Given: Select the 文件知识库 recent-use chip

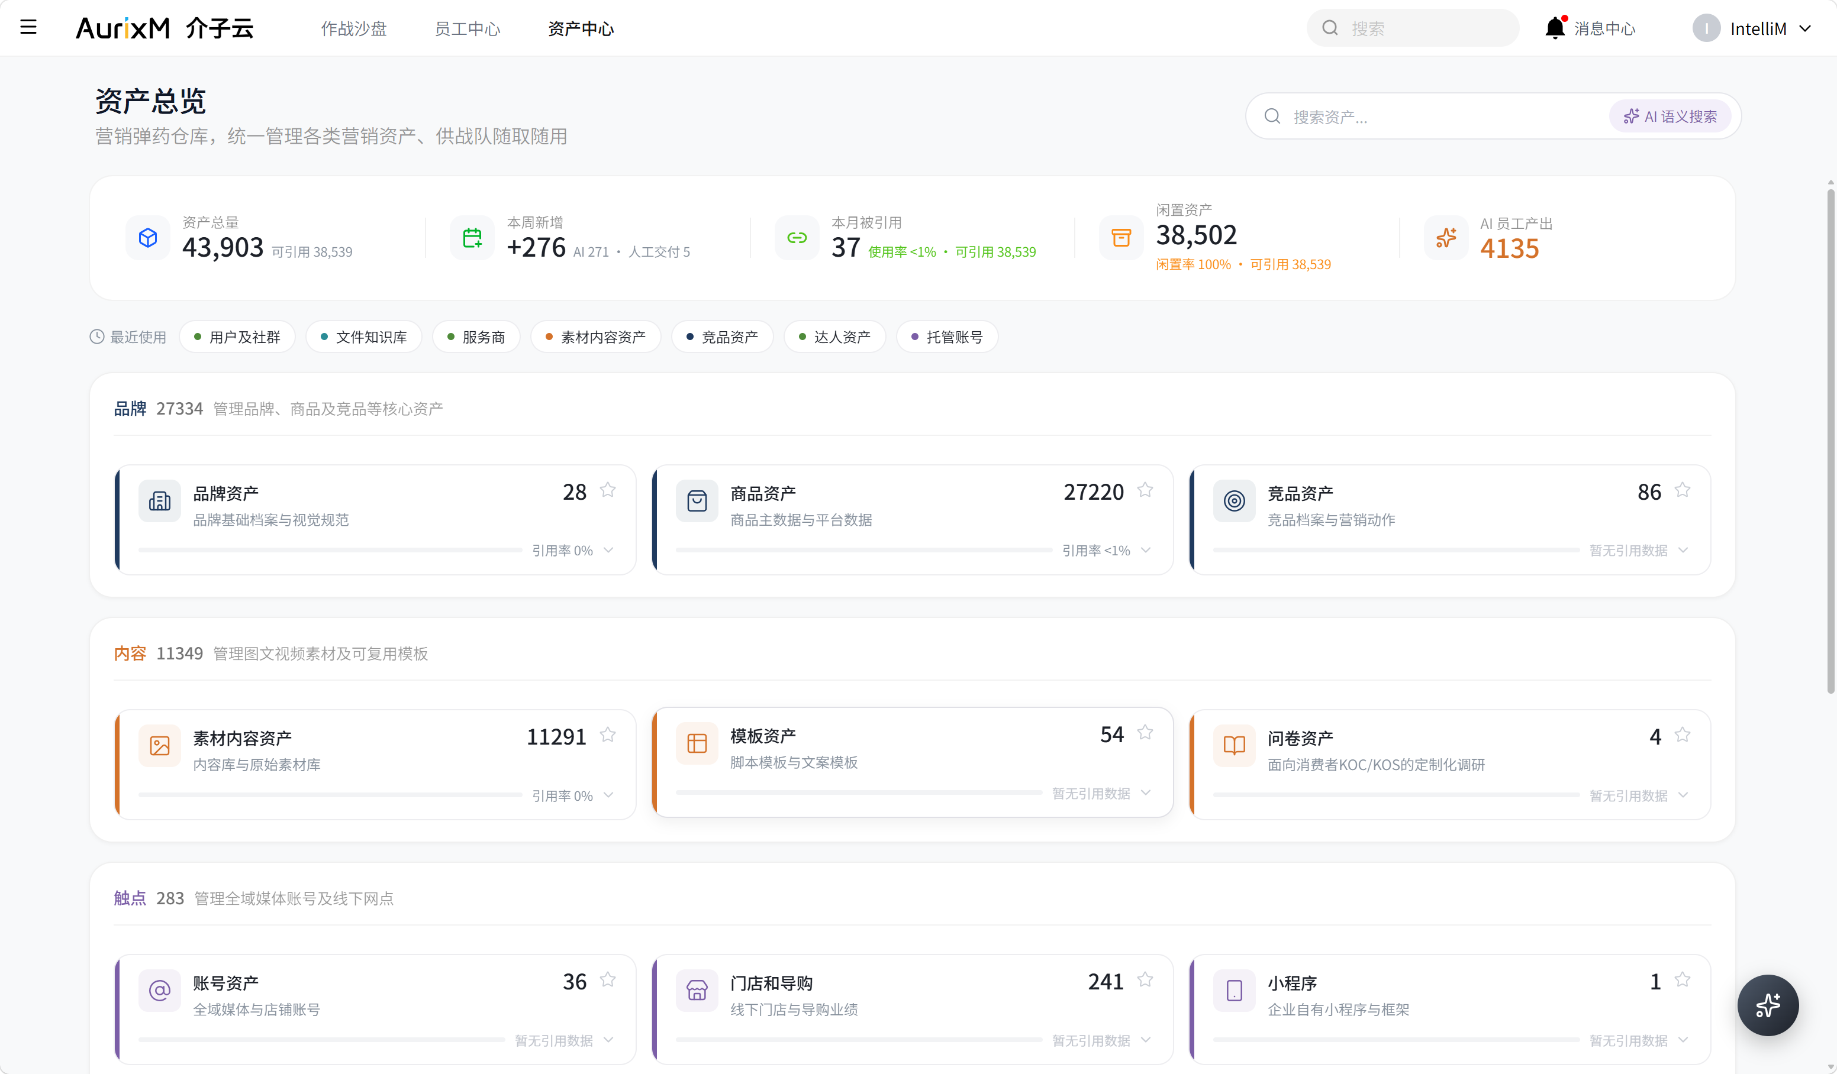Looking at the screenshot, I should pyautogui.click(x=364, y=337).
